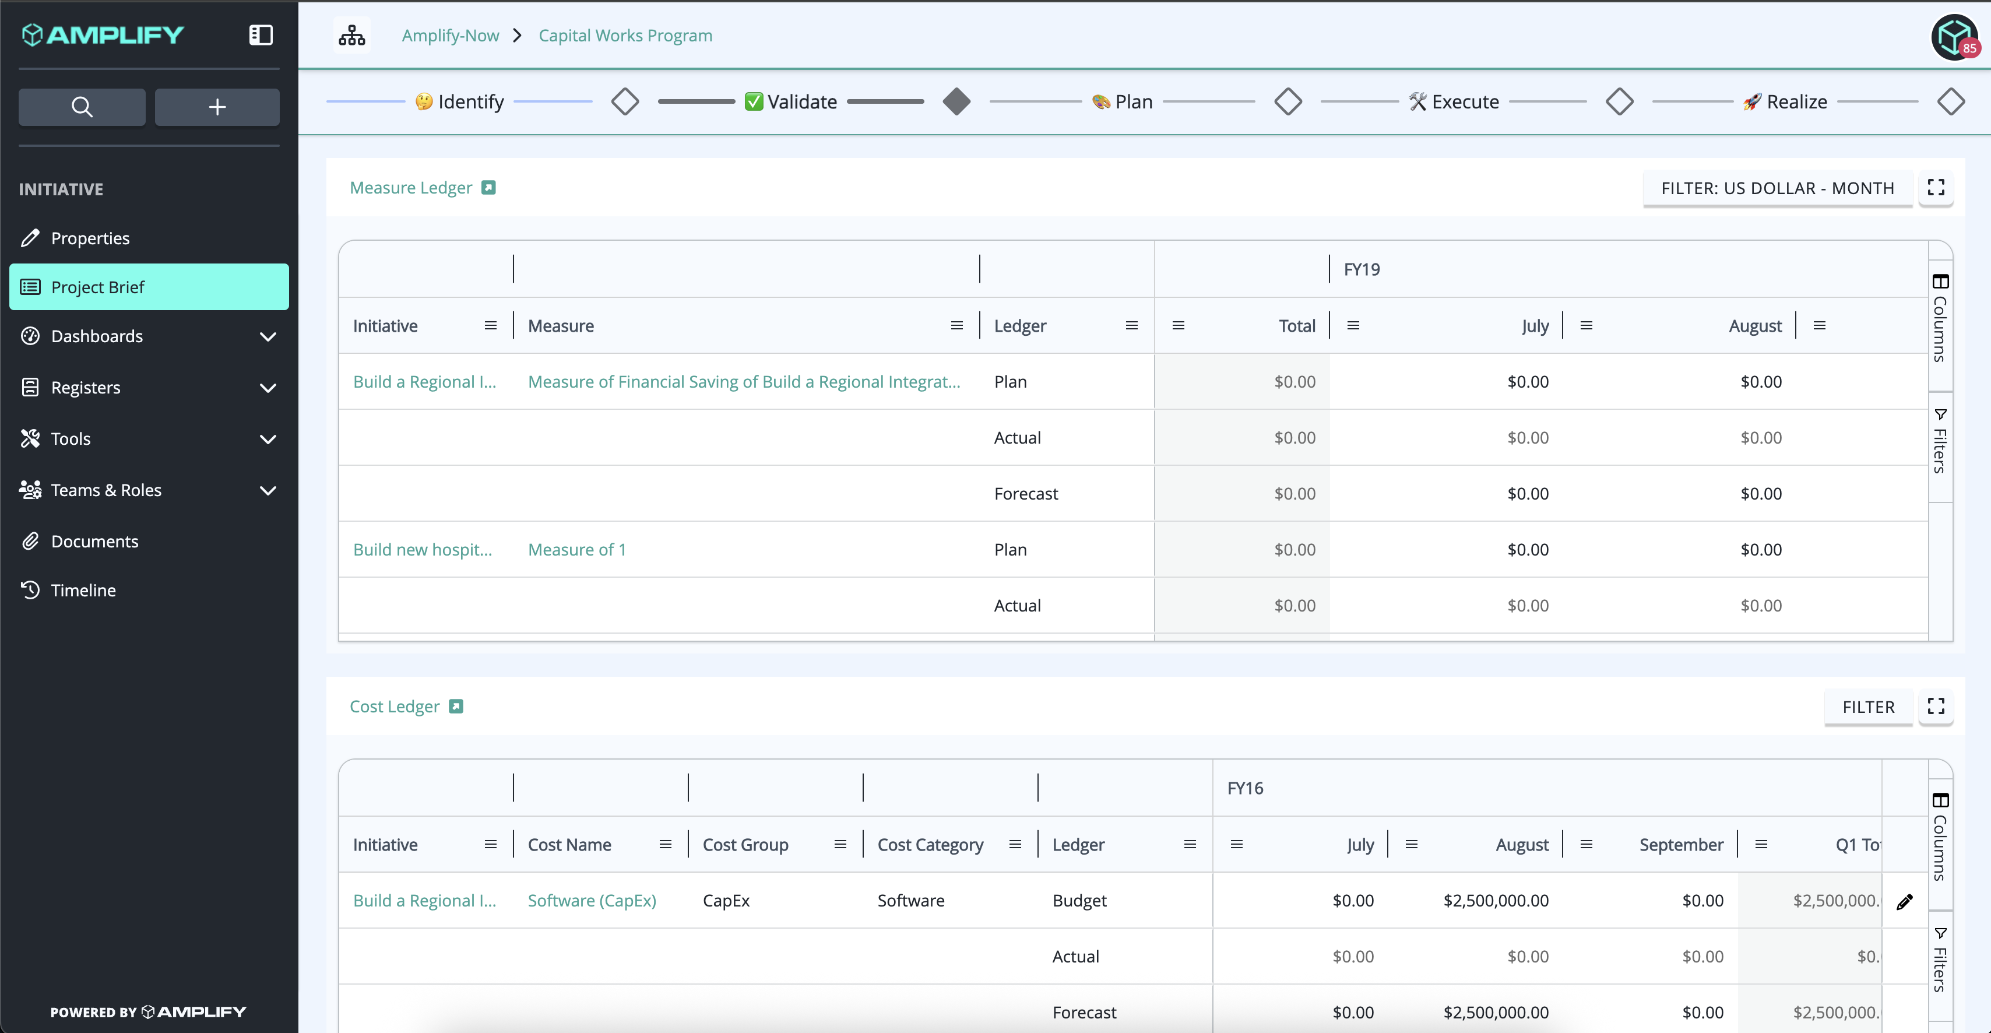Expand the Registers menu
Viewport: 1991px width, 1033px height.
tap(149, 387)
